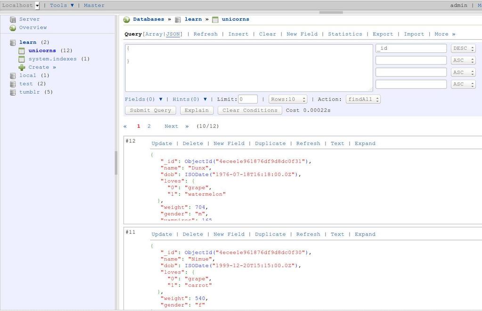Click the green Overview globe icon

click(x=13, y=28)
